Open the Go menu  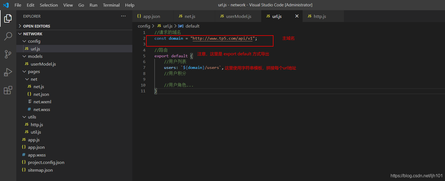81,5
